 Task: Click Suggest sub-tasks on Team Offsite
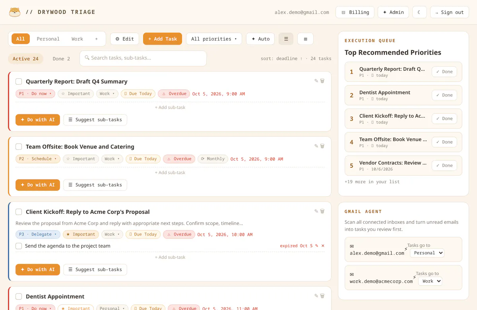[x=95, y=185]
